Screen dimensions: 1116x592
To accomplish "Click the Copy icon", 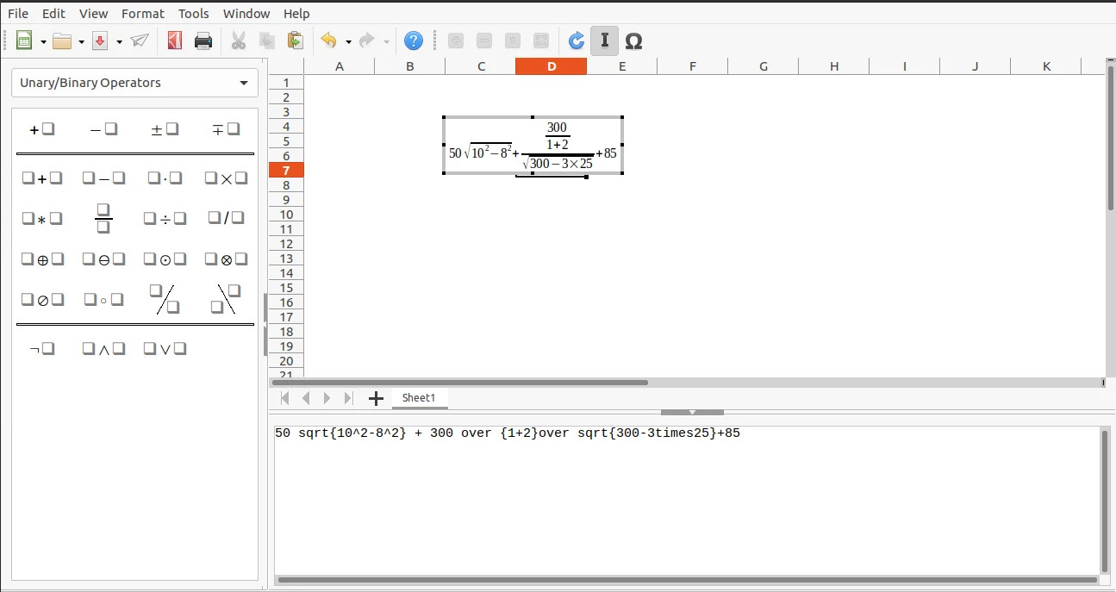I will tap(267, 41).
